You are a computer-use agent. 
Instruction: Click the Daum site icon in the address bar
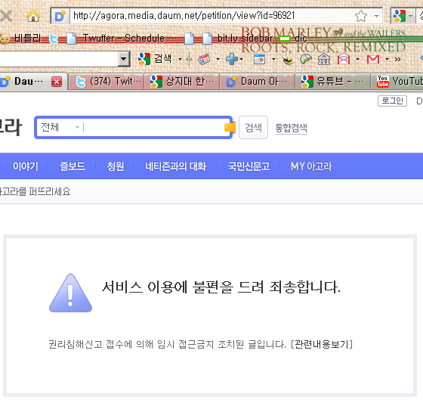point(60,16)
